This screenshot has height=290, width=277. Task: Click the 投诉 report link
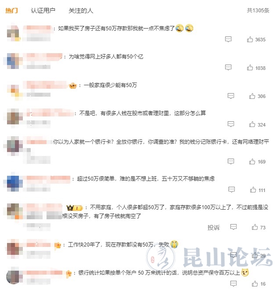tap(214, 228)
